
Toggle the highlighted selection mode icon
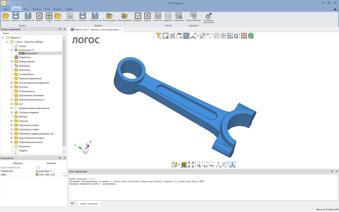click(x=186, y=36)
